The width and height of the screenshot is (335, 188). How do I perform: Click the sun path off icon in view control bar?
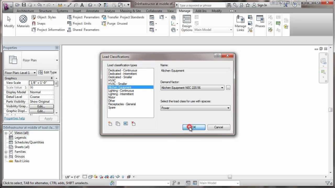[96, 177]
